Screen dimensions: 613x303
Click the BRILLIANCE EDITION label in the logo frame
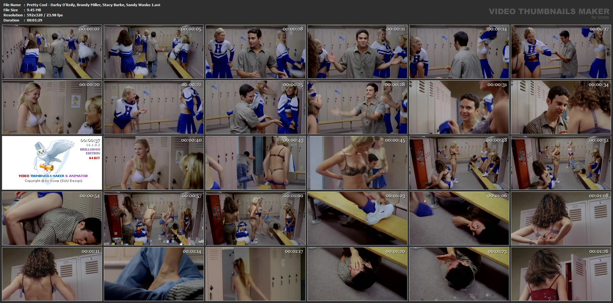point(90,151)
